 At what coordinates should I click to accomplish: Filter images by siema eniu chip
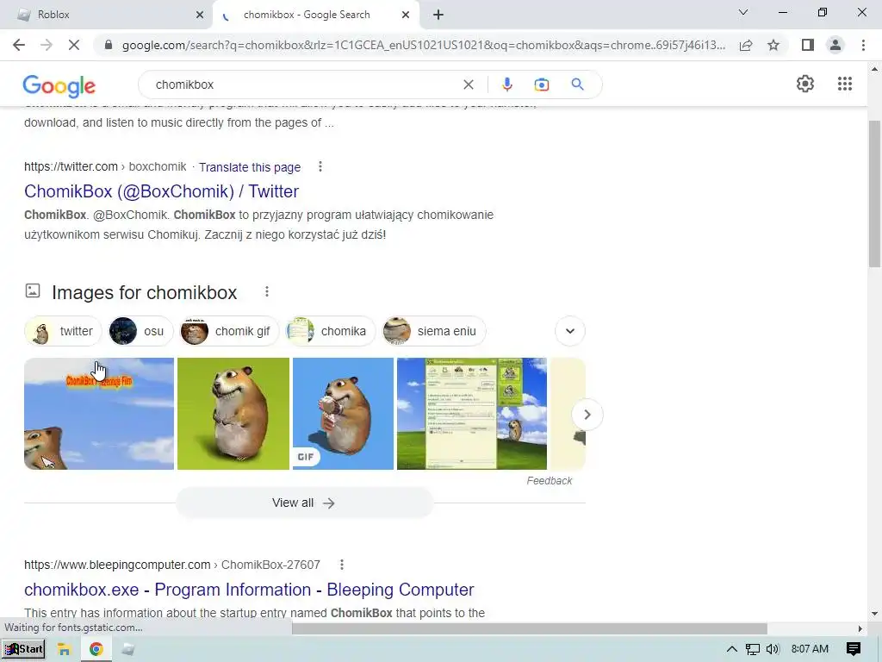434,331
